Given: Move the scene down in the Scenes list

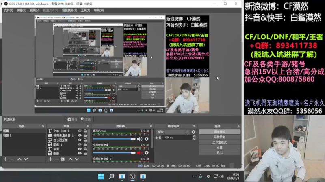Looking at the screenshot, I should [26, 159].
